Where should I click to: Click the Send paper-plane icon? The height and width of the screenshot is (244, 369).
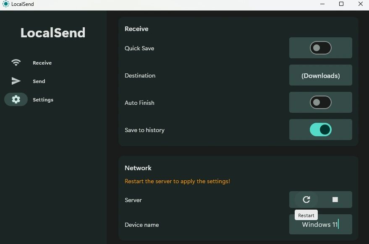[x=16, y=81]
